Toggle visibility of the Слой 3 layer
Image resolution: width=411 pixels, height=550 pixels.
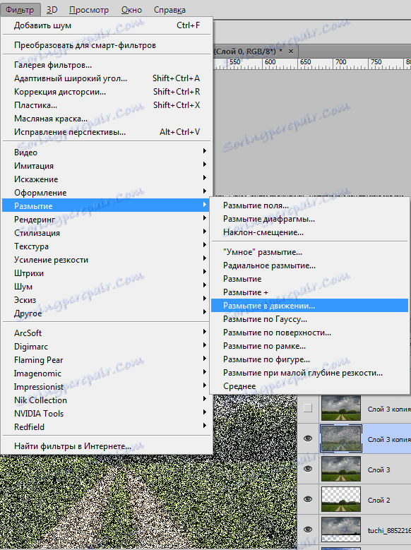coord(308,469)
